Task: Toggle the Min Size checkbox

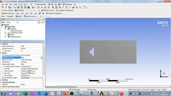Action: click(x=3, y=69)
